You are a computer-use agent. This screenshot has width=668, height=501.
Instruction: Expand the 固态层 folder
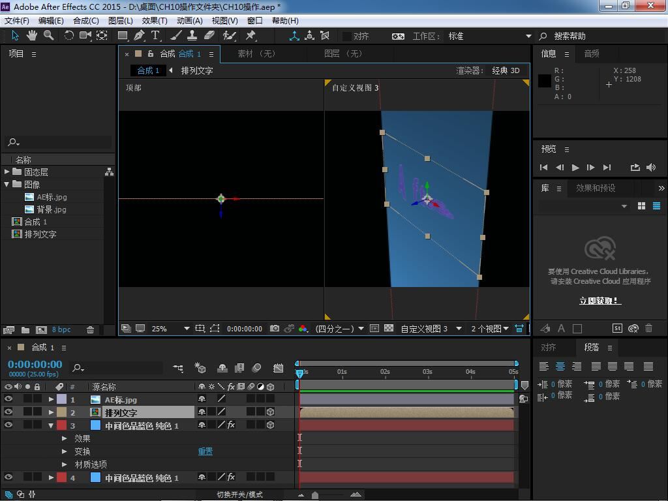coord(7,172)
